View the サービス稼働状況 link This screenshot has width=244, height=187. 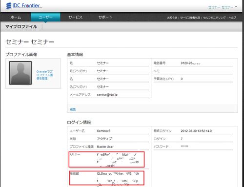coord(190,18)
